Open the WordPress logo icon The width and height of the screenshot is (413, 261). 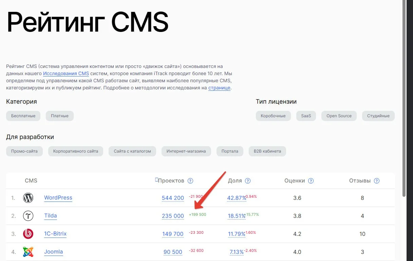(28, 198)
